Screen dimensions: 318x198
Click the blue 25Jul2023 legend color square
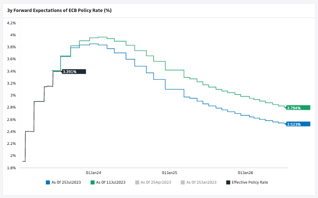[x=48, y=182]
